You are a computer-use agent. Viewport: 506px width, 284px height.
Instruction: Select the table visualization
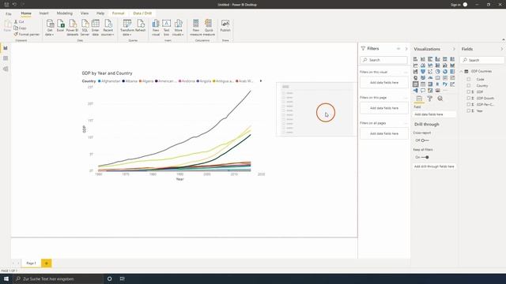423,84
